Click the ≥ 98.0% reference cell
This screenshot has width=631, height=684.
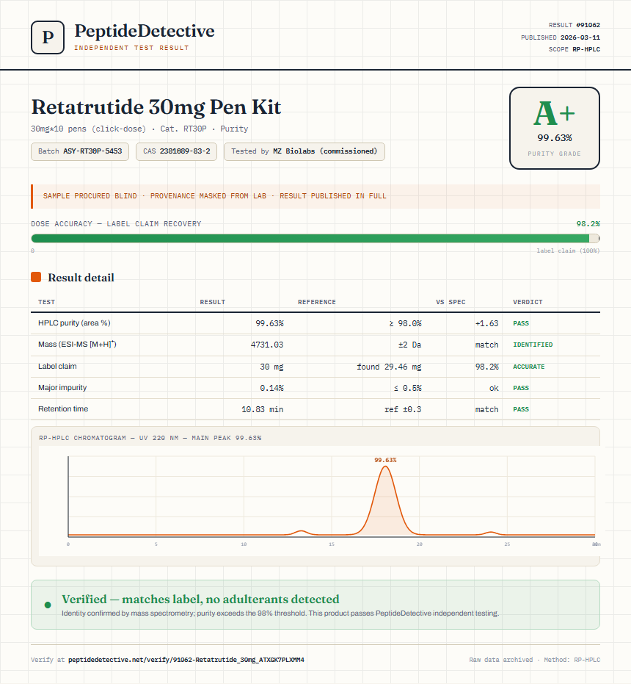pyautogui.click(x=405, y=323)
